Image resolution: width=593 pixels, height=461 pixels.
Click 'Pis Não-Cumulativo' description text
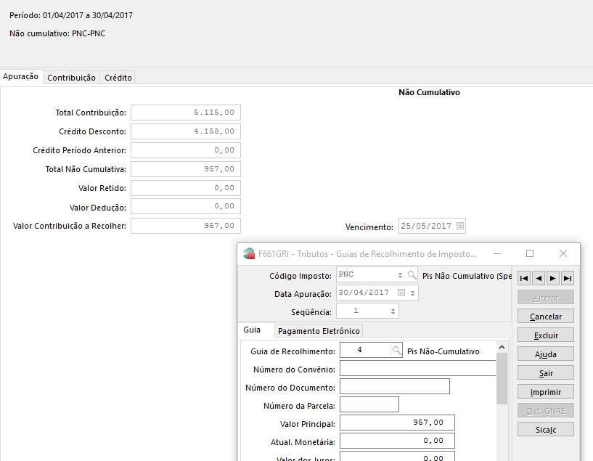[443, 351]
